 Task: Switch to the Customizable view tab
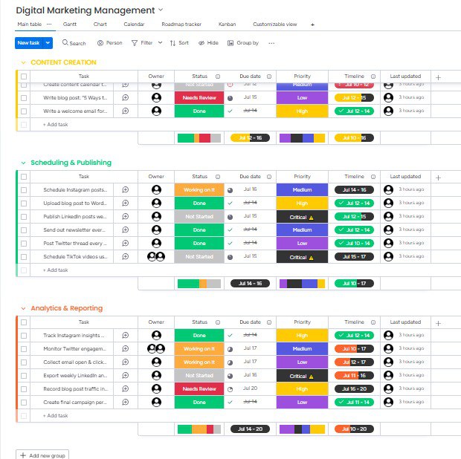point(275,24)
